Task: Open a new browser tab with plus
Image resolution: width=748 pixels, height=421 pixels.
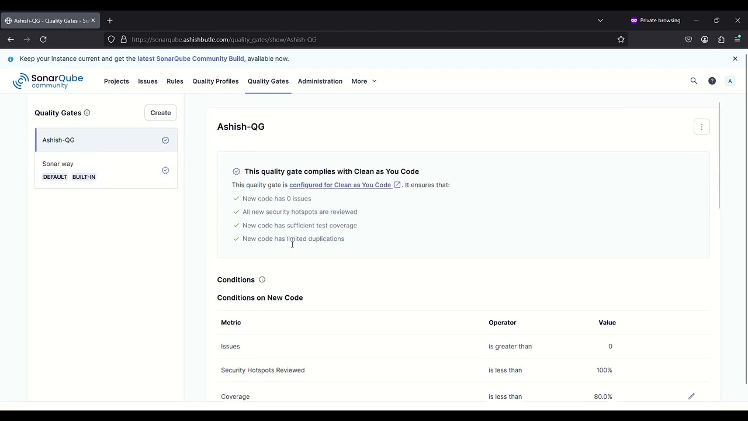Action: (x=109, y=20)
